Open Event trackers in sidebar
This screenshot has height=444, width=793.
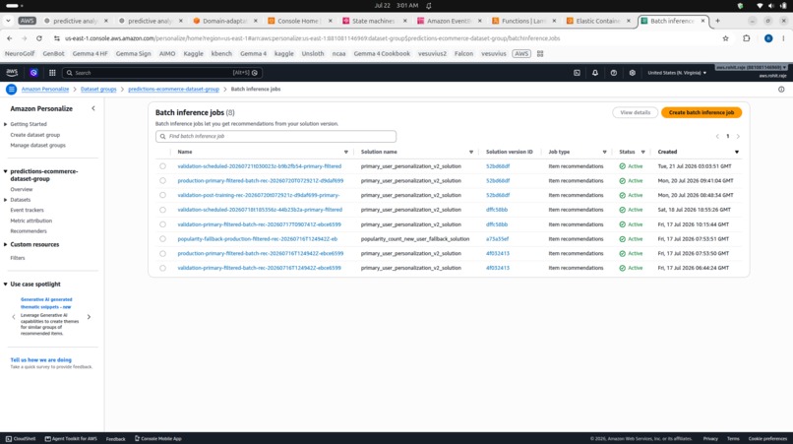click(x=27, y=210)
